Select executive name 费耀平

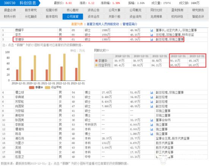click(x=19, y=30)
